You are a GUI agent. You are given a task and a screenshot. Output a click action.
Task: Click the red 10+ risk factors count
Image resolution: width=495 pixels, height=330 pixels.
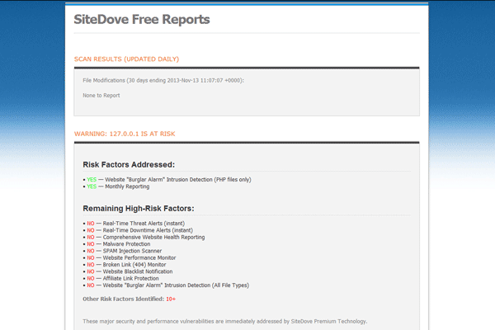coord(171,299)
